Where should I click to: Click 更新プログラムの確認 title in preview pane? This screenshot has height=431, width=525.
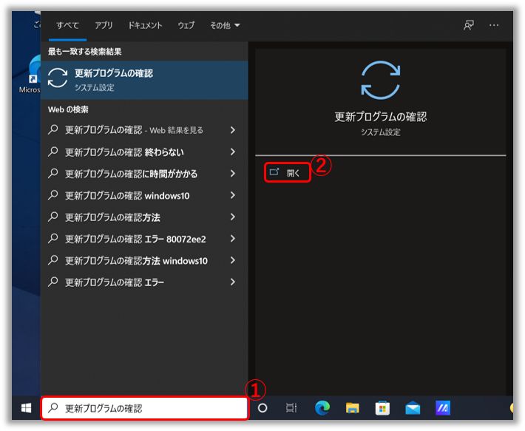(381, 117)
